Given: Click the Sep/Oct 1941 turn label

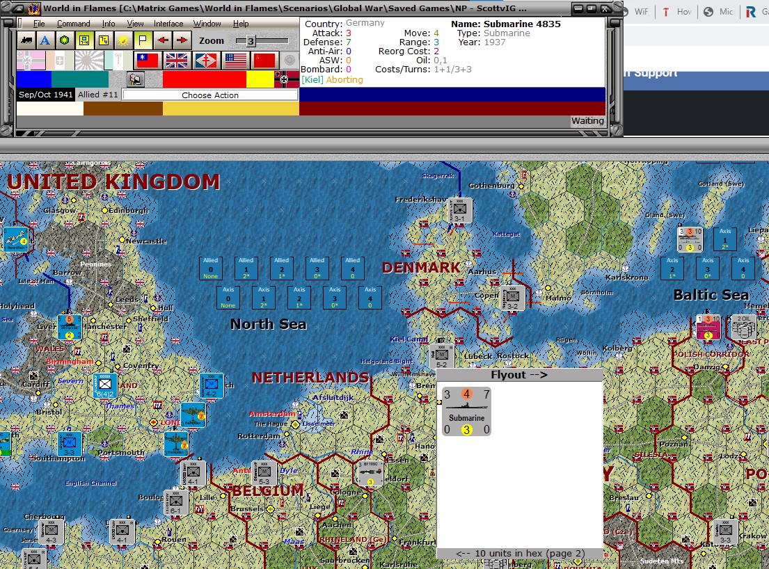Looking at the screenshot, I should pyautogui.click(x=46, y=95).
